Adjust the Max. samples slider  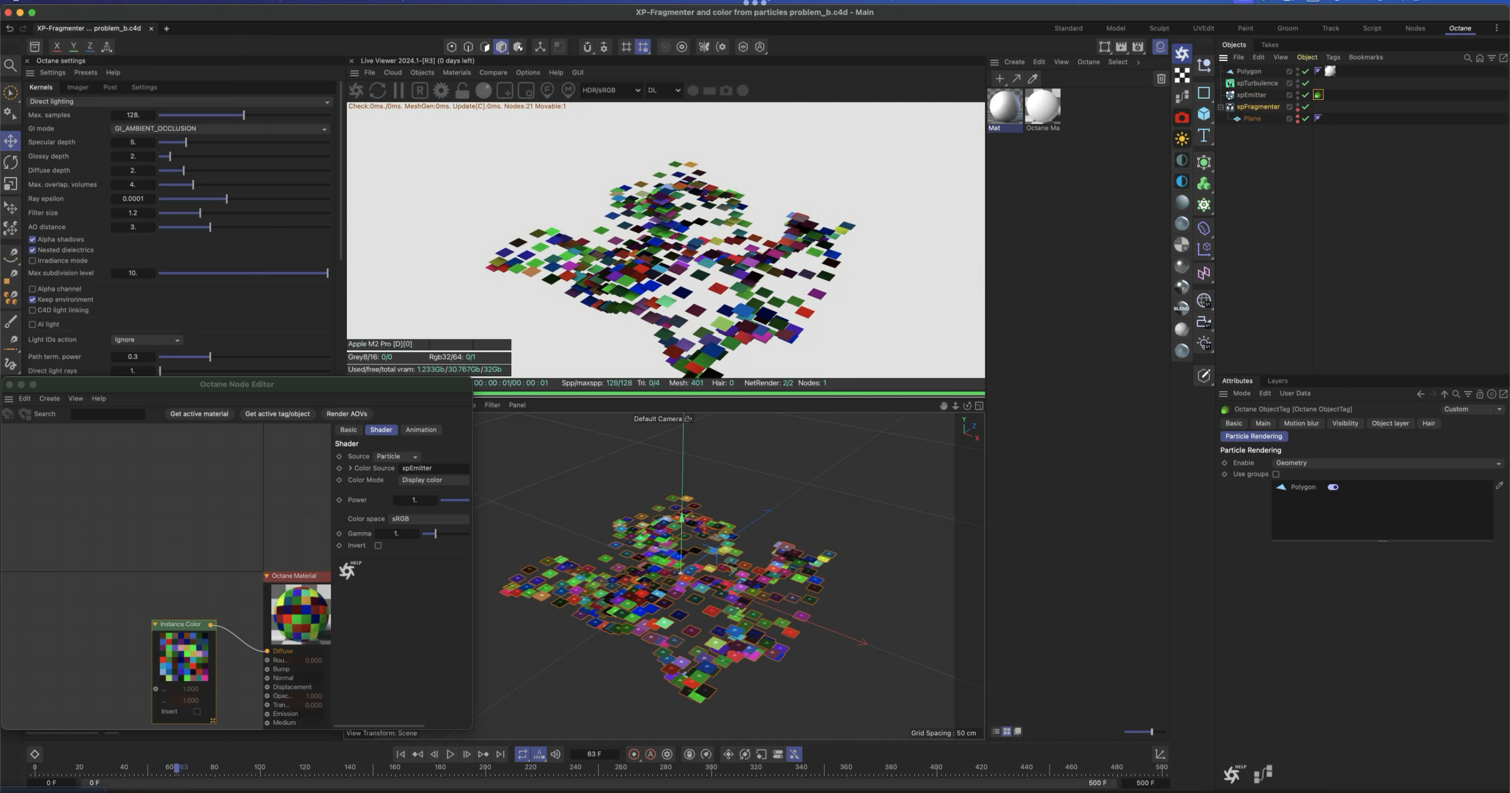tap(243, 115)
